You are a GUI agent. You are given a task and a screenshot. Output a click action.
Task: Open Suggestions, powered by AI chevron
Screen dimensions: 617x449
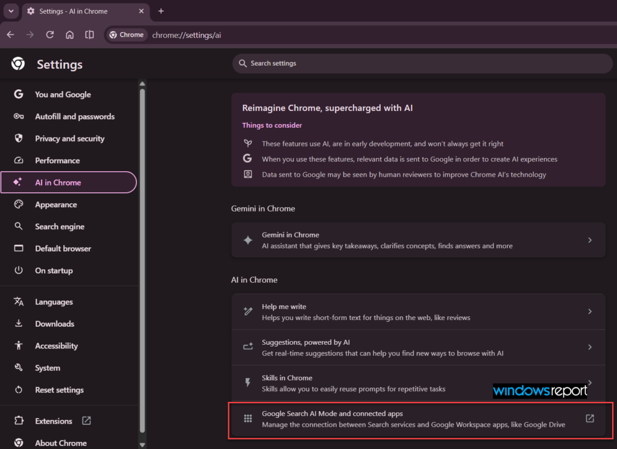pos(589,347)
